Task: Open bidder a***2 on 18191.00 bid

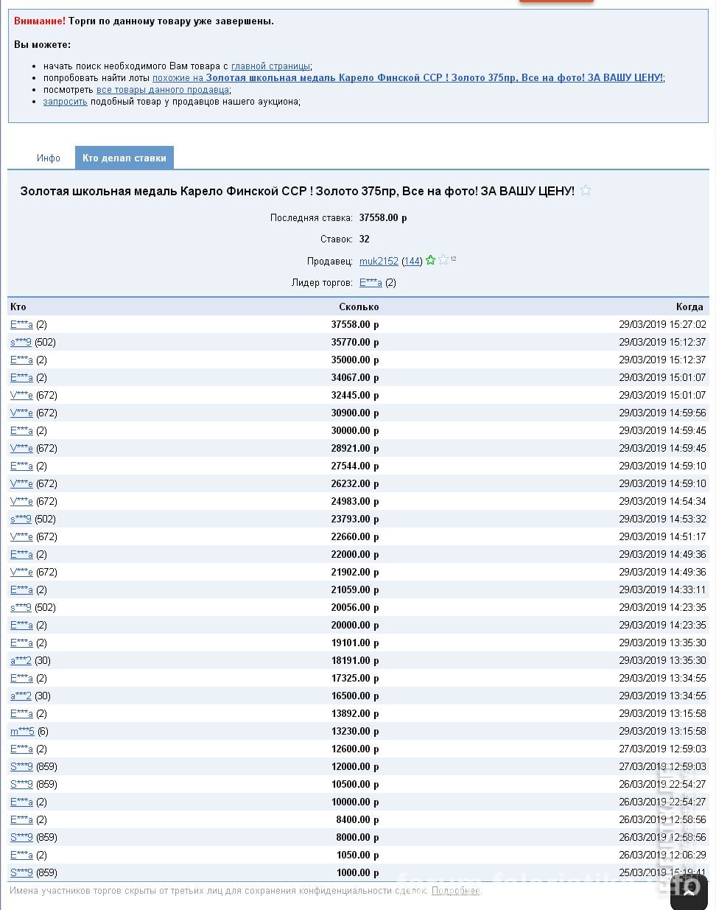Action: 21,660
